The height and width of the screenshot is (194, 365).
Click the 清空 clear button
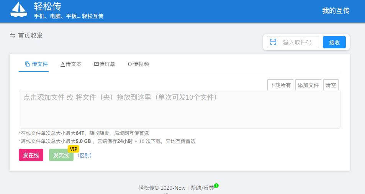point(331,85)
